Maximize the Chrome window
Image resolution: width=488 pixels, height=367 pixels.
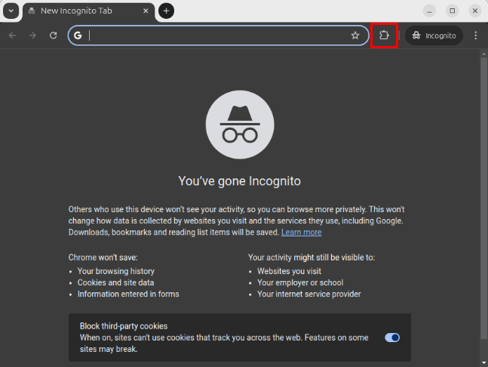pos(452,11)
